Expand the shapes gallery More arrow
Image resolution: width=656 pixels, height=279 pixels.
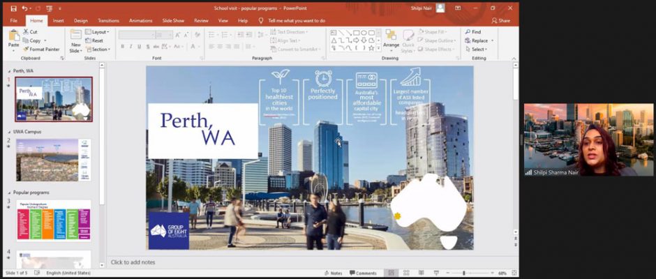tap(378, 48)
